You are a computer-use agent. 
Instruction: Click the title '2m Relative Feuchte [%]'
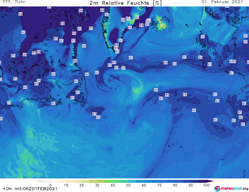[125, 3]
